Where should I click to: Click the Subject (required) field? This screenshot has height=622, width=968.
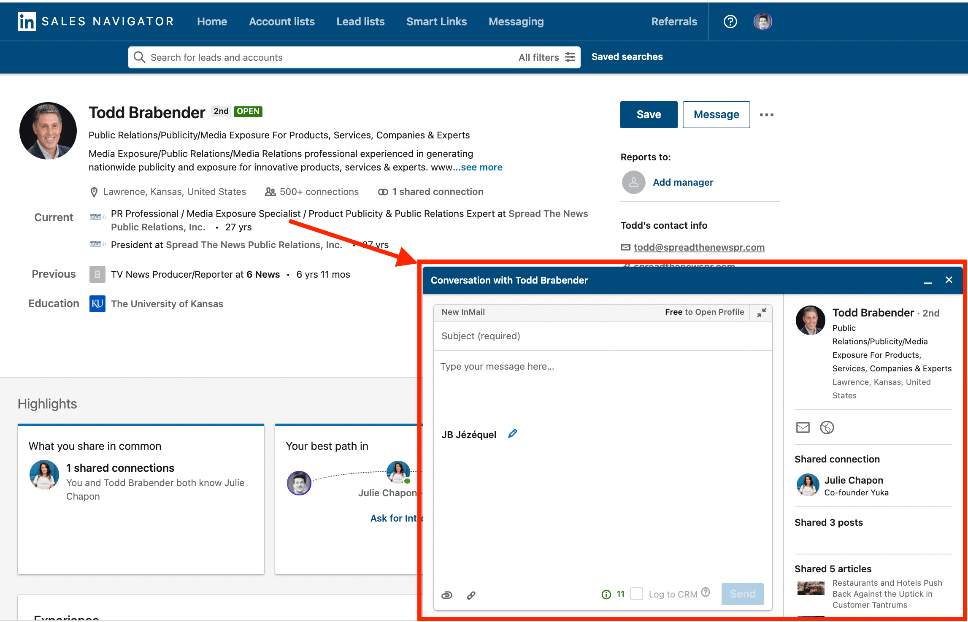603,336
